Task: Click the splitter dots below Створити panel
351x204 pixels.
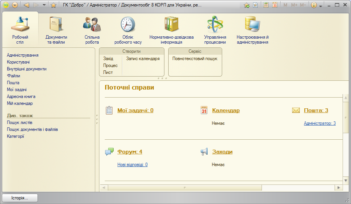Action: (162, 78)
